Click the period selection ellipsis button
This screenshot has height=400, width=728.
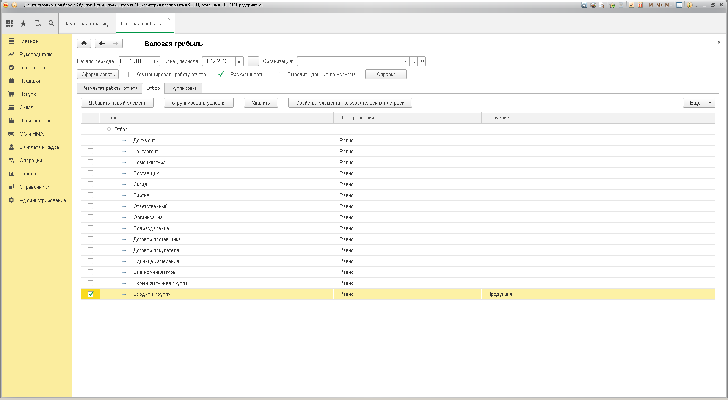253,61
